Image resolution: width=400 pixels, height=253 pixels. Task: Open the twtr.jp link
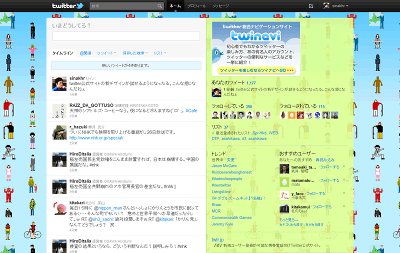217,239
